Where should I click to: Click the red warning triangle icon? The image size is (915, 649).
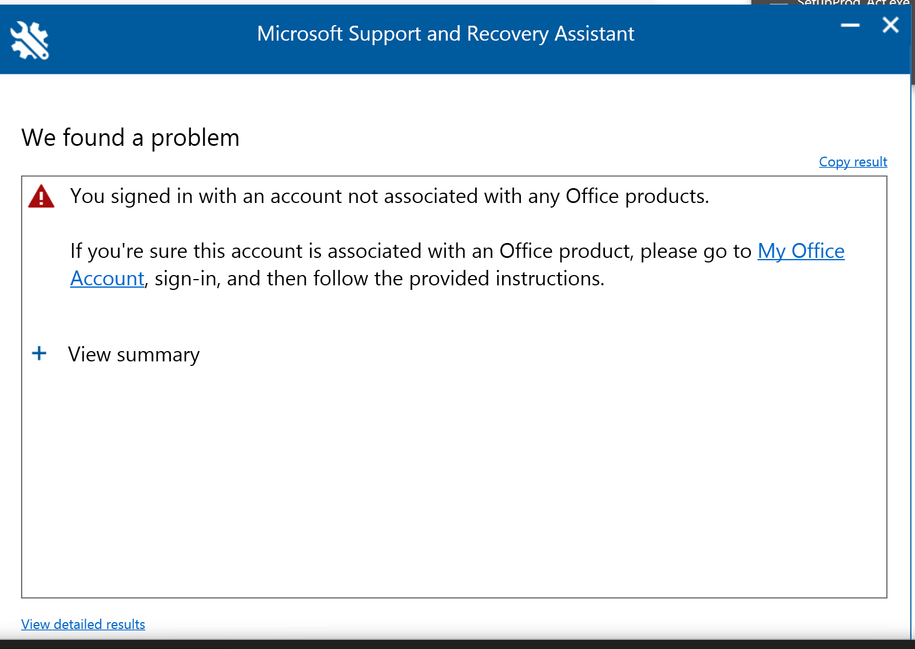[41, 196]
